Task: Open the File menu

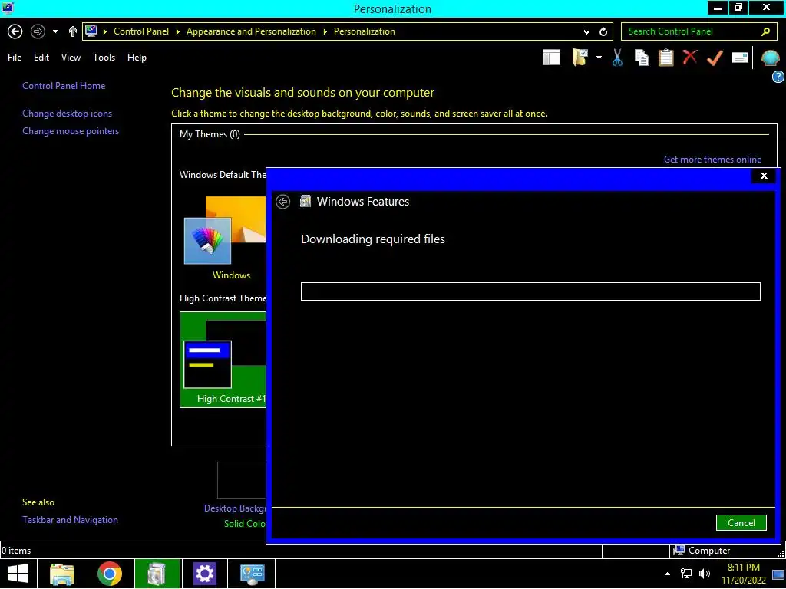Action: tap(15, 58)
